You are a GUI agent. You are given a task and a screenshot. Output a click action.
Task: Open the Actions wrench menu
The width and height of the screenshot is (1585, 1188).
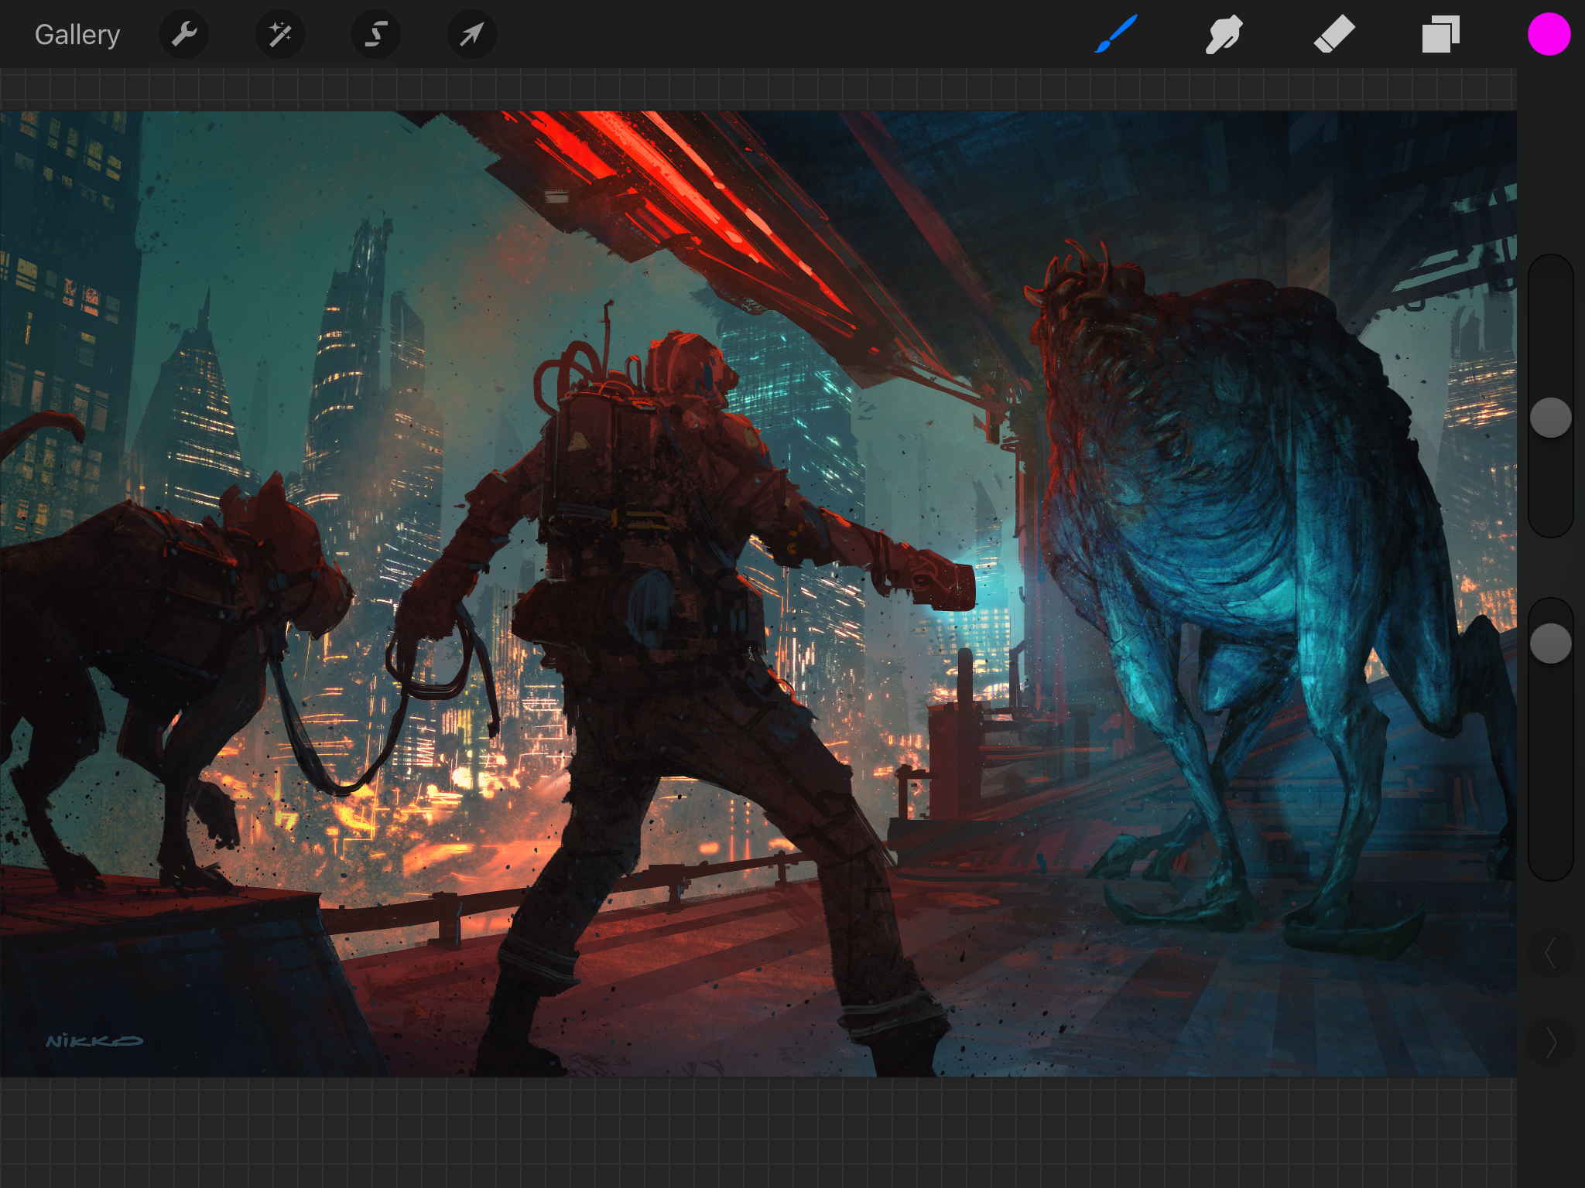(184, 35)
